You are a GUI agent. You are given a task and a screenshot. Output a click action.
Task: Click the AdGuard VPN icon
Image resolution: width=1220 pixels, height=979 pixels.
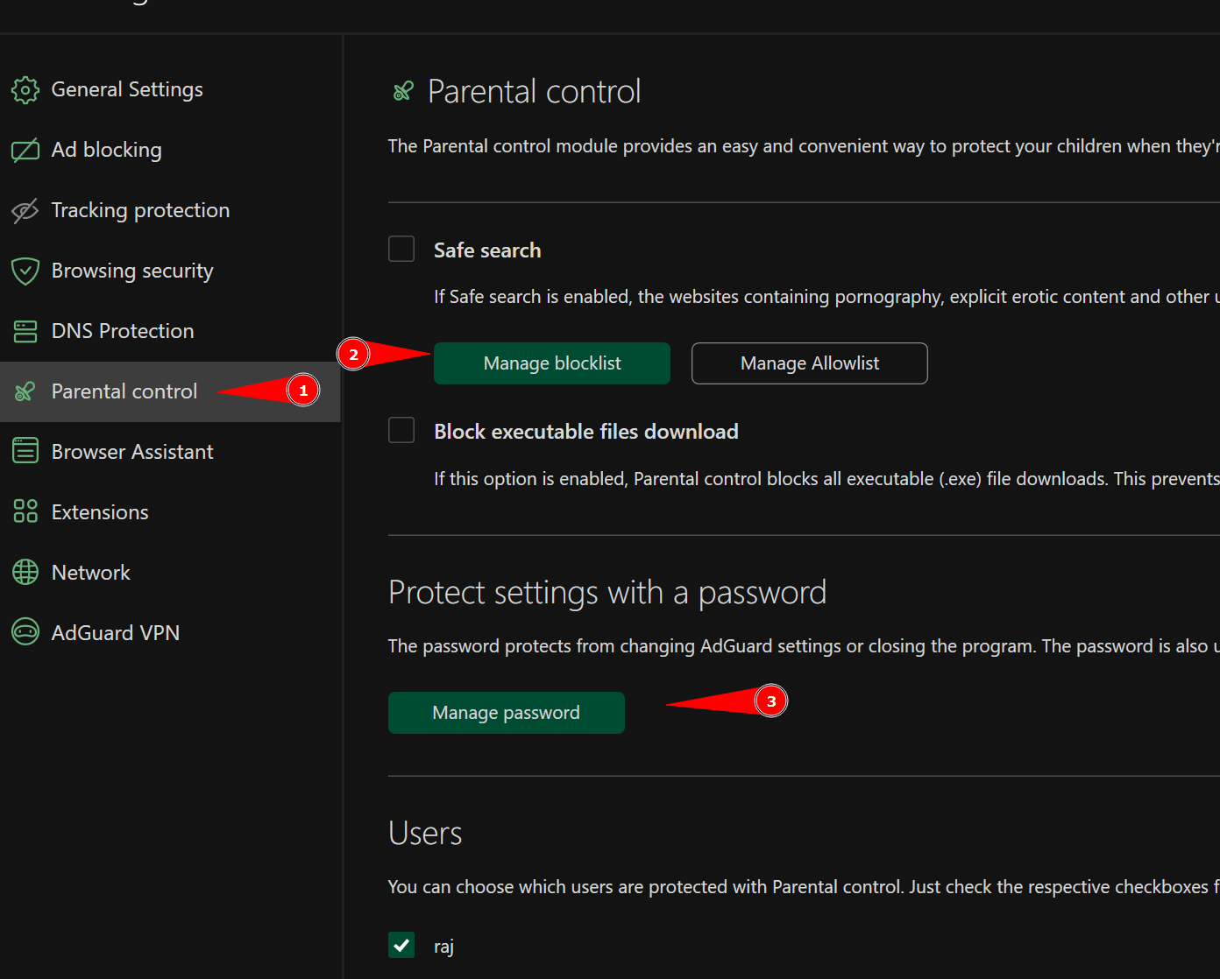tap(25, 632)
